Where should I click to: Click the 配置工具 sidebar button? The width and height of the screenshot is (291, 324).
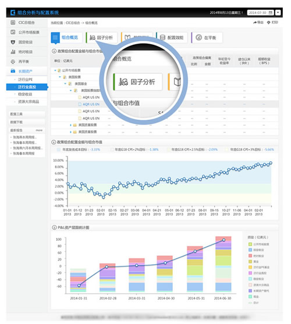tap(27, 114)
